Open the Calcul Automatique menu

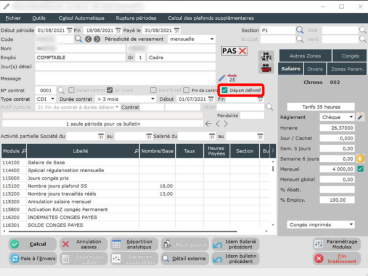click(x=81, y=18)
